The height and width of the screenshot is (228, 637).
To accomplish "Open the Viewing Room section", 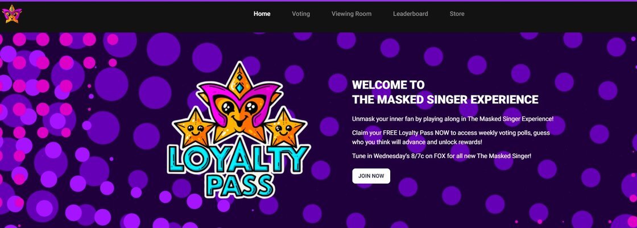I will 351,14.
